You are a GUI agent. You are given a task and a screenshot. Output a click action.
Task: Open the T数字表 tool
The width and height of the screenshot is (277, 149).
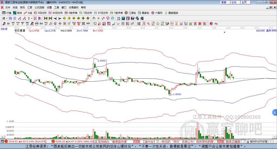(x=116, y=13)
